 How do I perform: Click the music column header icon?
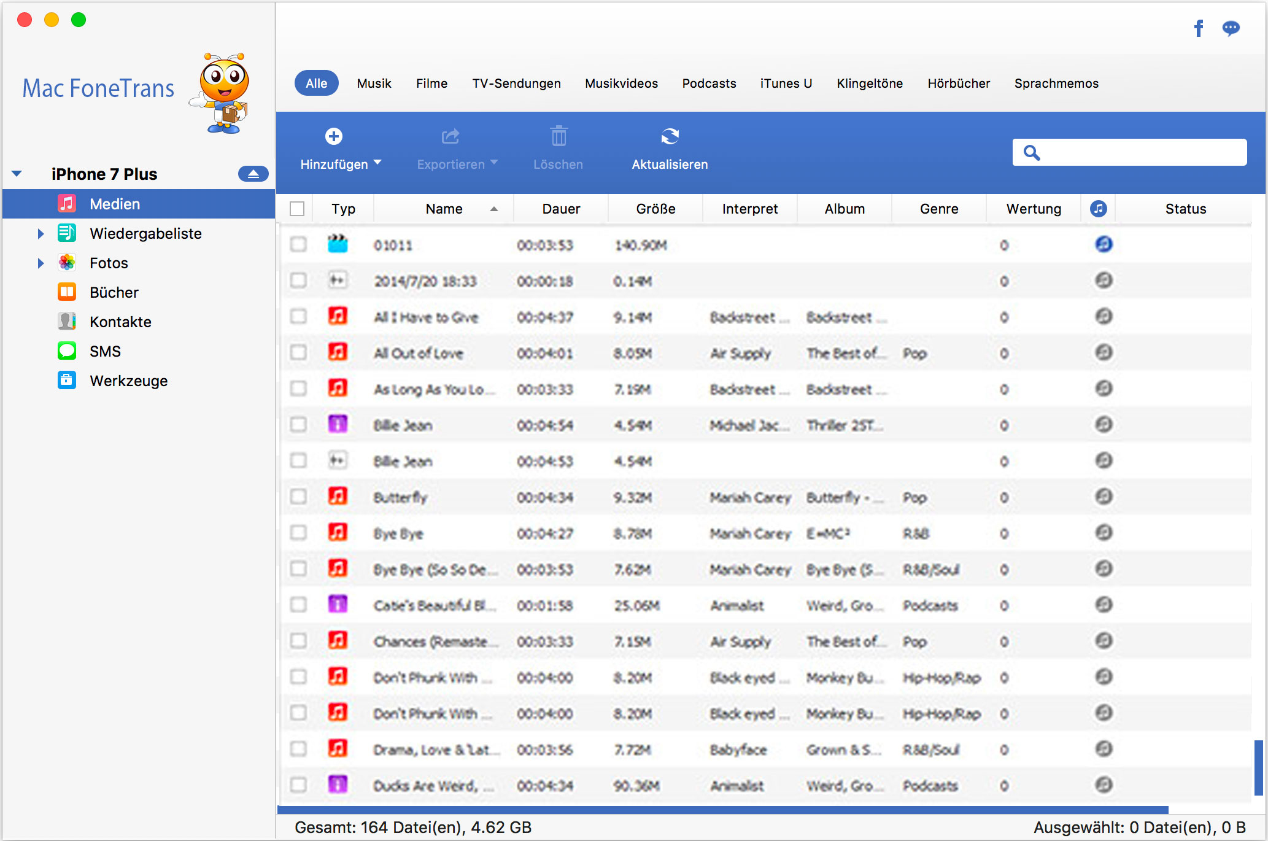click(x=1099, y=209)
